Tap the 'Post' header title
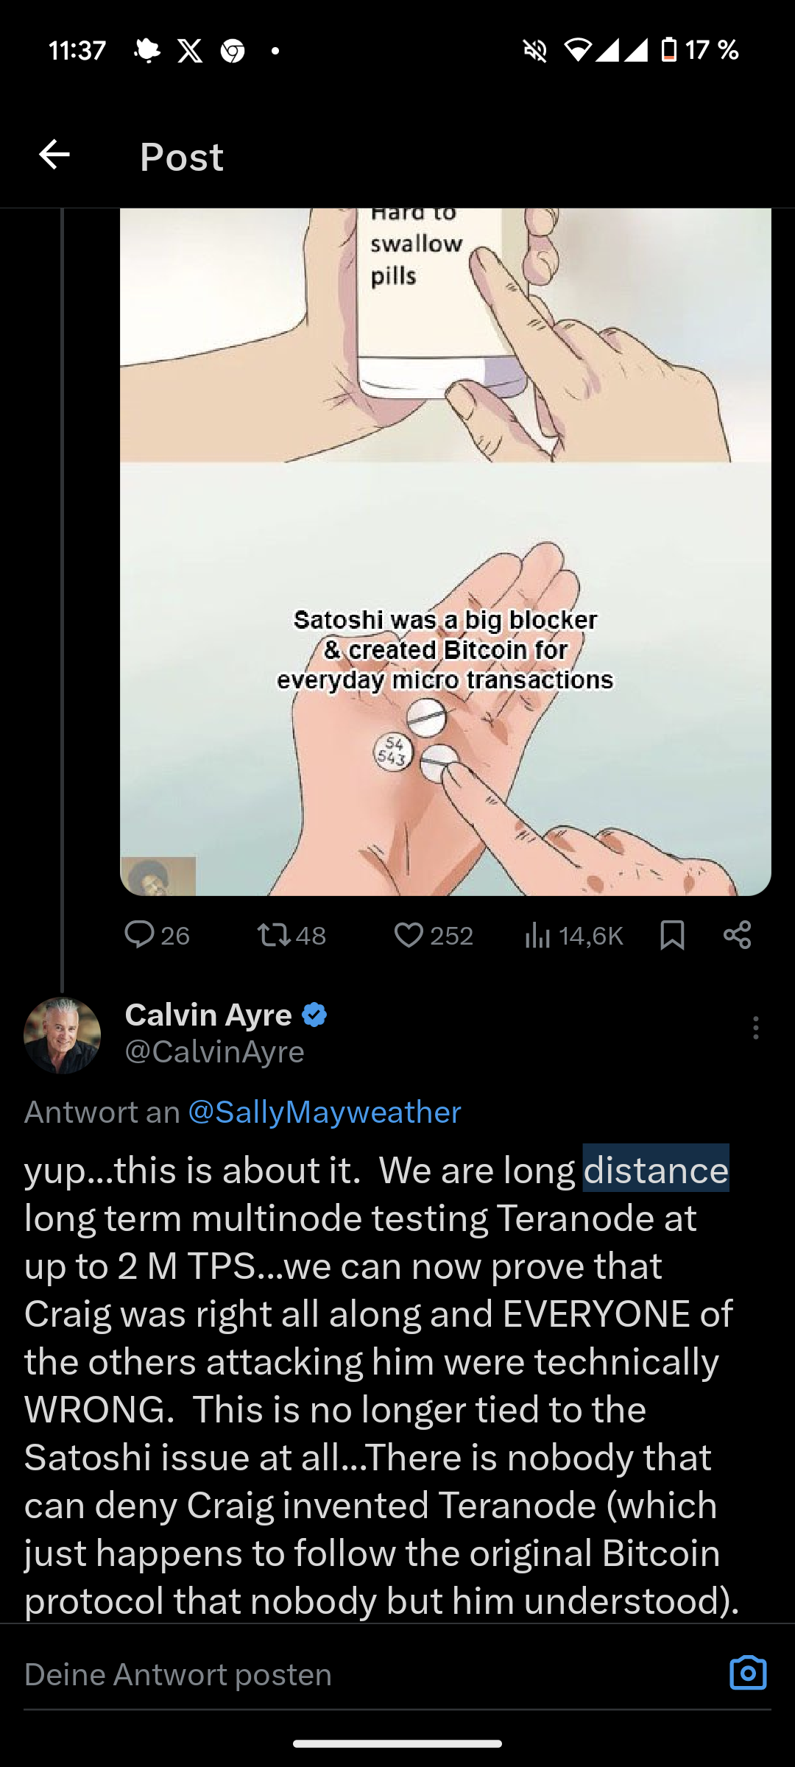The image size is (795, 1767). pos(181,156)
